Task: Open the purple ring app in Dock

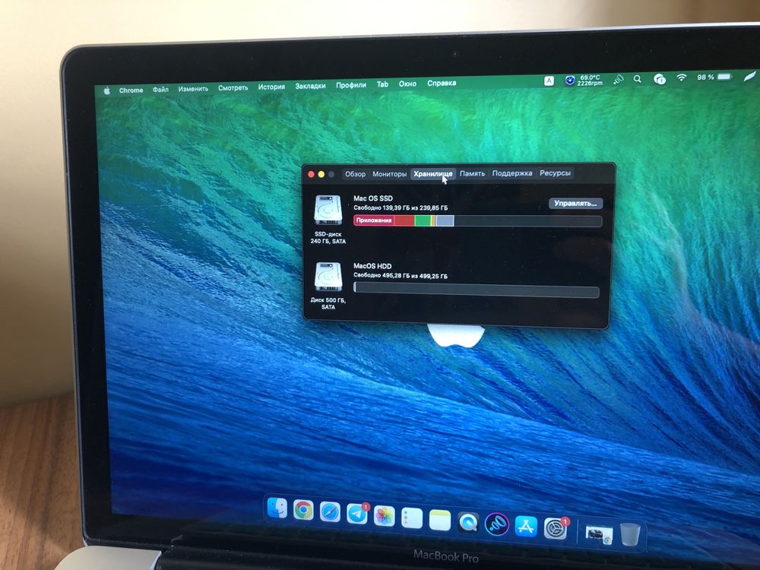Action: point(497,524)
